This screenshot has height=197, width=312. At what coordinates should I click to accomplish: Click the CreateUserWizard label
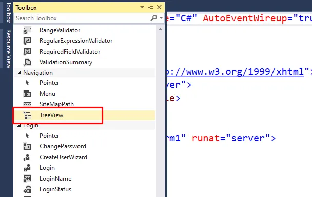tap(63, 157)
